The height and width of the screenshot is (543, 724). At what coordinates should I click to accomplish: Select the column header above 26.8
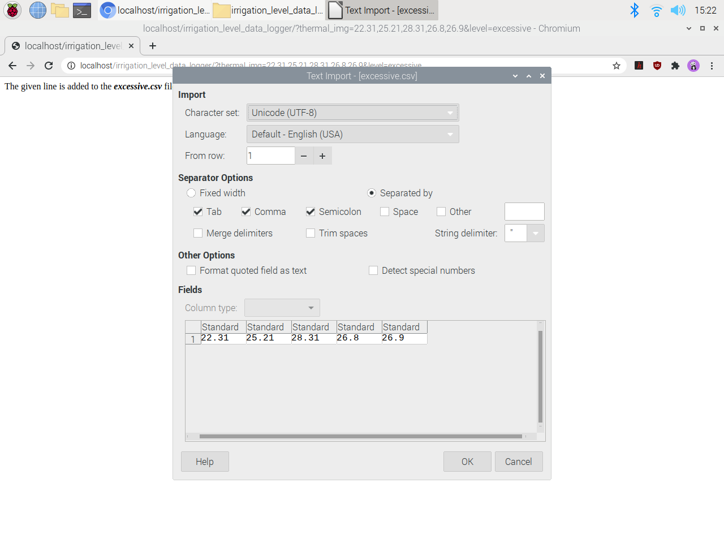pos(359,327)
